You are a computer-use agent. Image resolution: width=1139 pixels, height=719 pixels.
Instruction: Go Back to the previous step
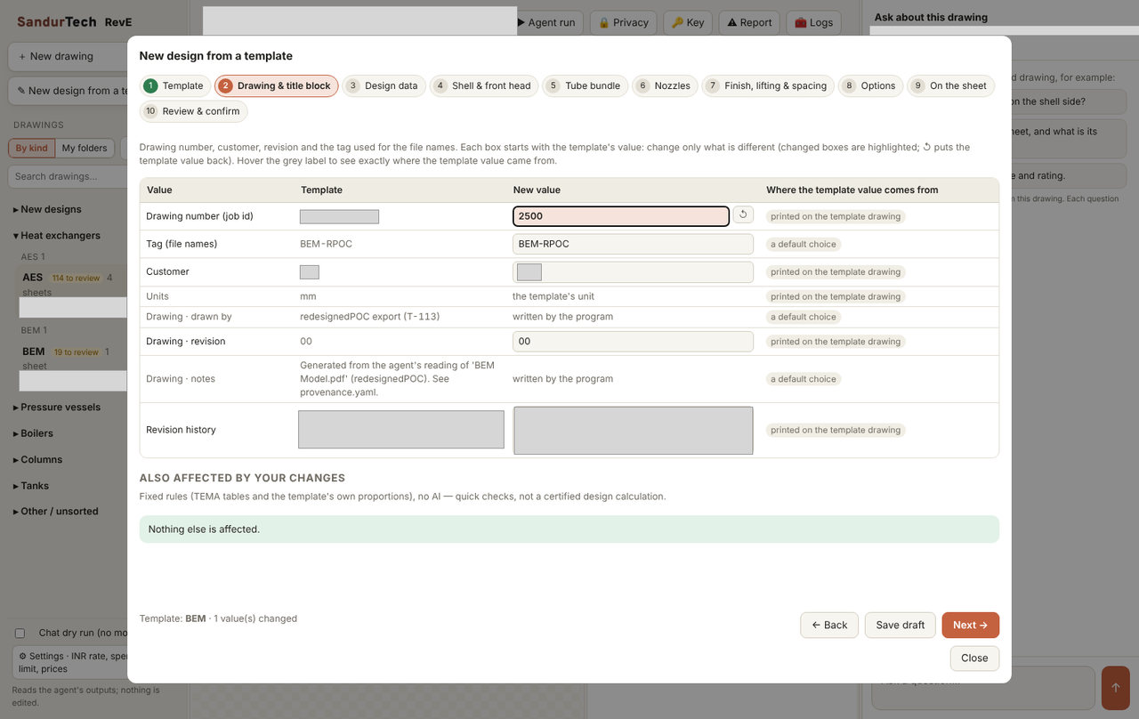(x=829, y=625)
